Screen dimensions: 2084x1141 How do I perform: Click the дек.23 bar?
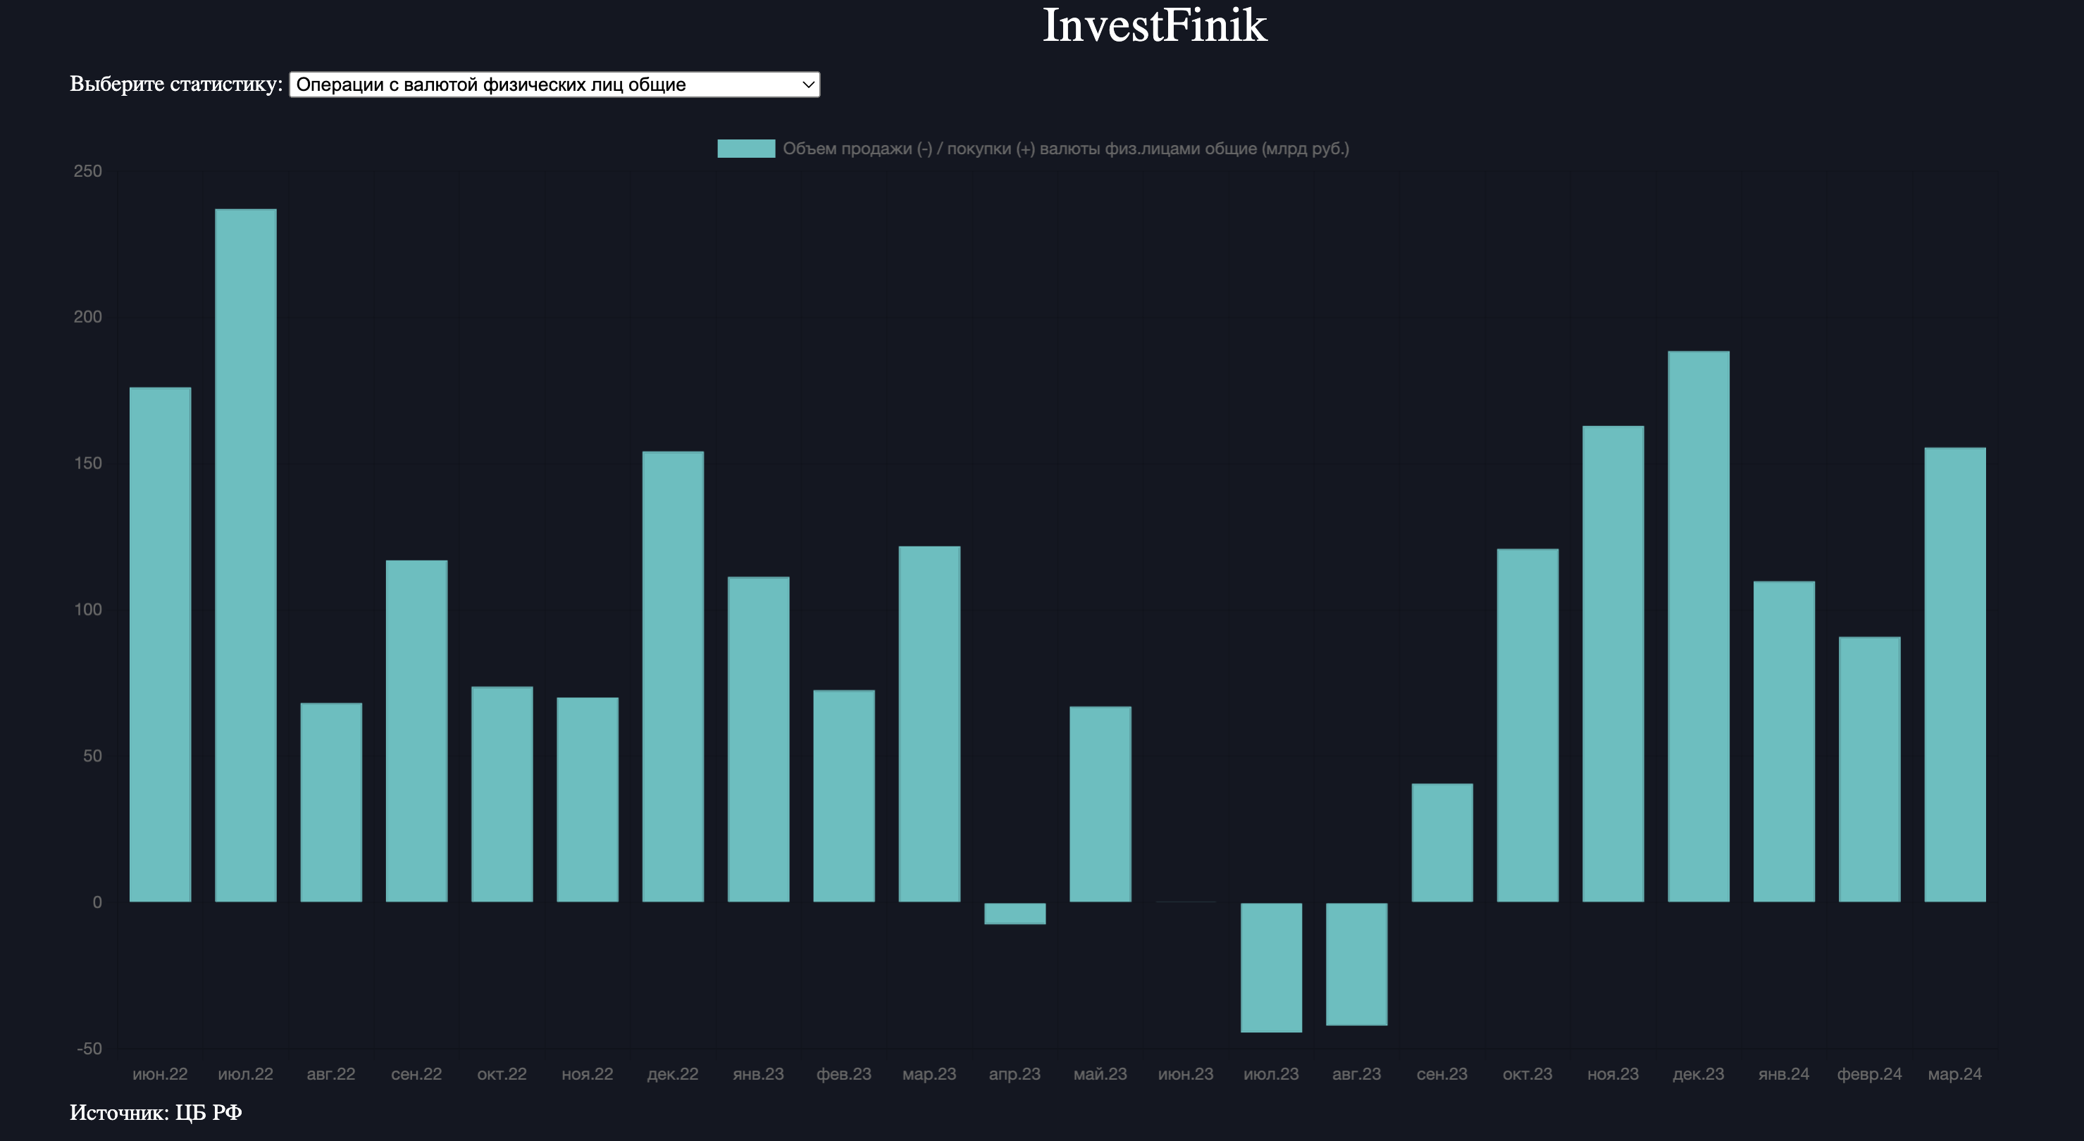pos(1698,626)
